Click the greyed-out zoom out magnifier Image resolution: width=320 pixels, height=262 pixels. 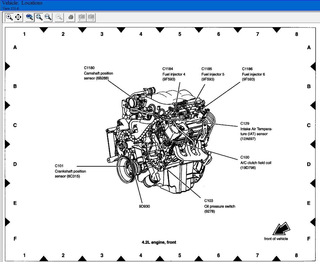click(x=59, y=17)
